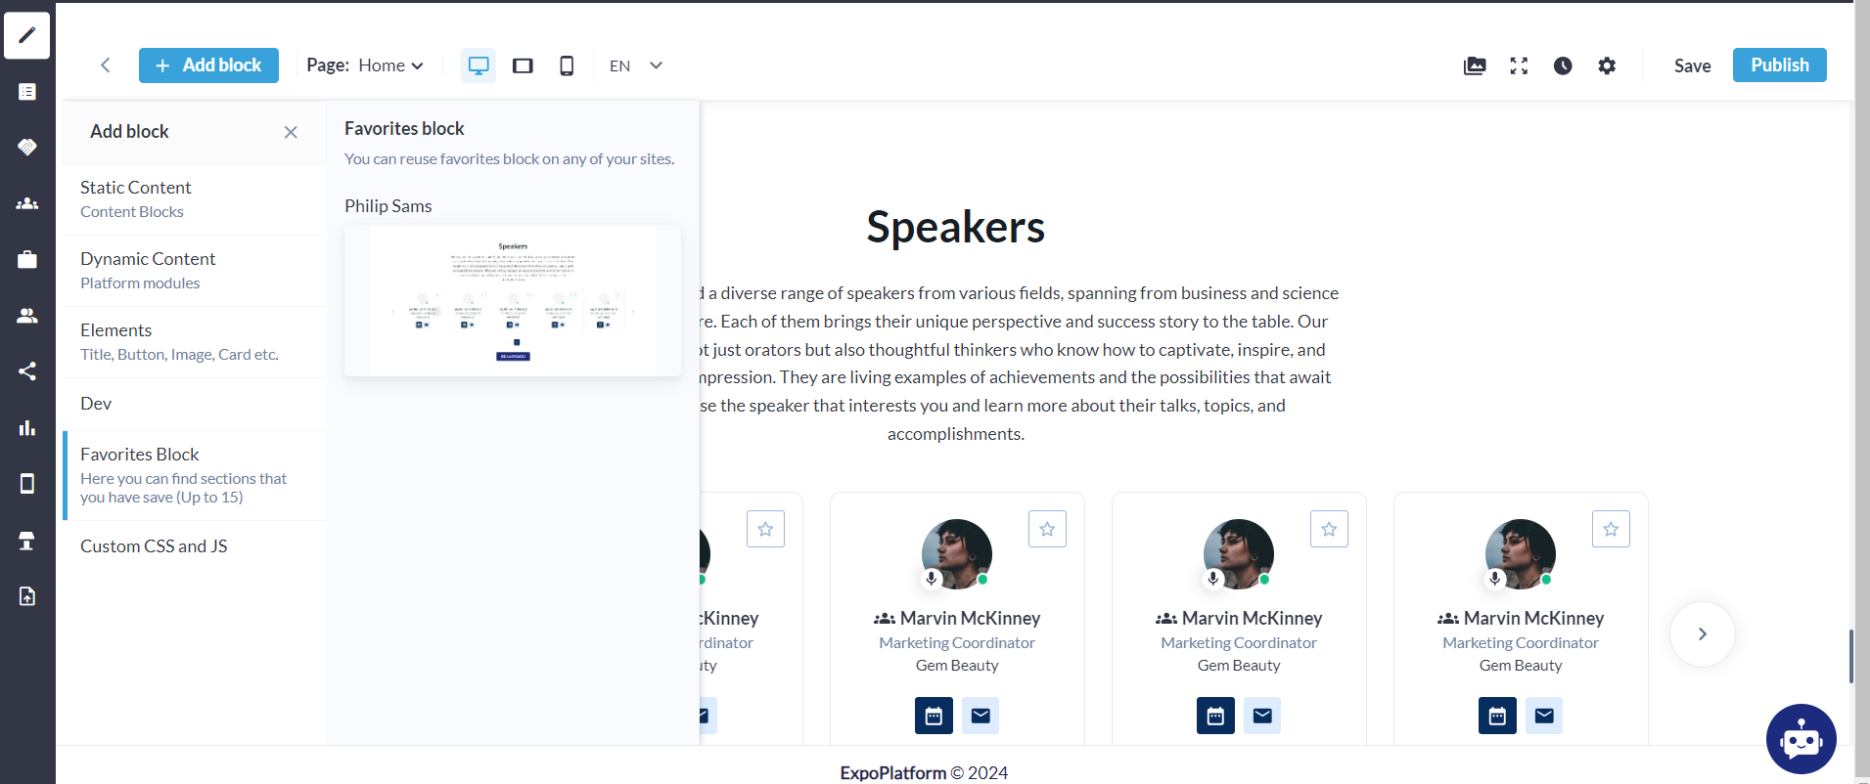Open the chatbot assistant icon

(1802, 739)
